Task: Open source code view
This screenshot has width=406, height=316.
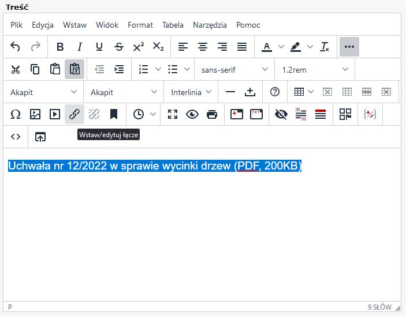Action: click(x=16, y=137)
